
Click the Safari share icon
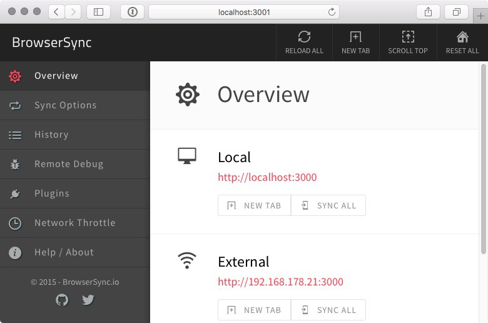(429, 12)
